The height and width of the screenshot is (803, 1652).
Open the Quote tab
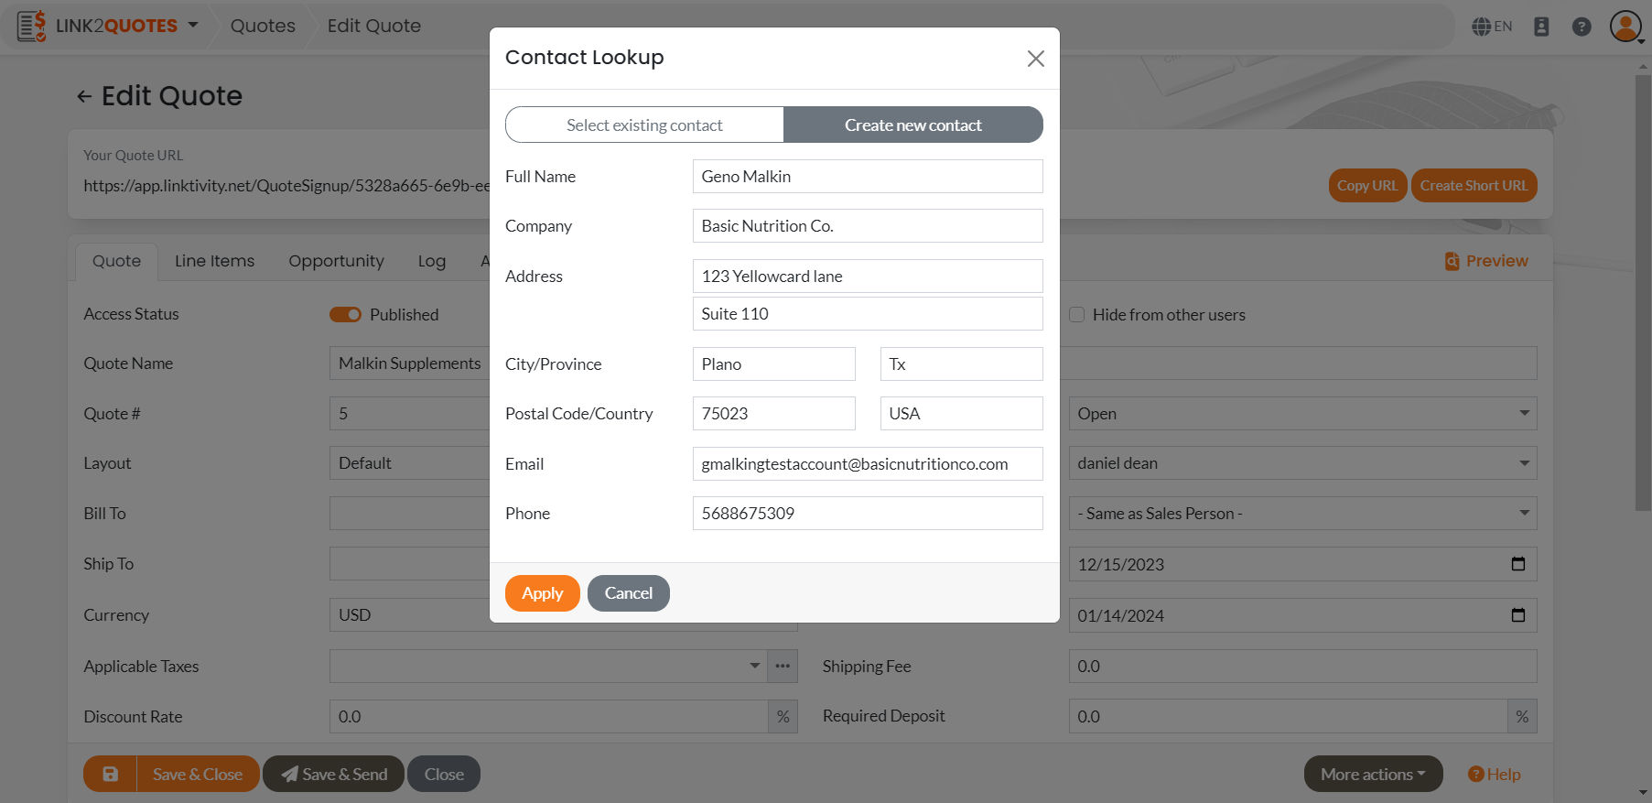pyautogui.click(x=116, y=261)
